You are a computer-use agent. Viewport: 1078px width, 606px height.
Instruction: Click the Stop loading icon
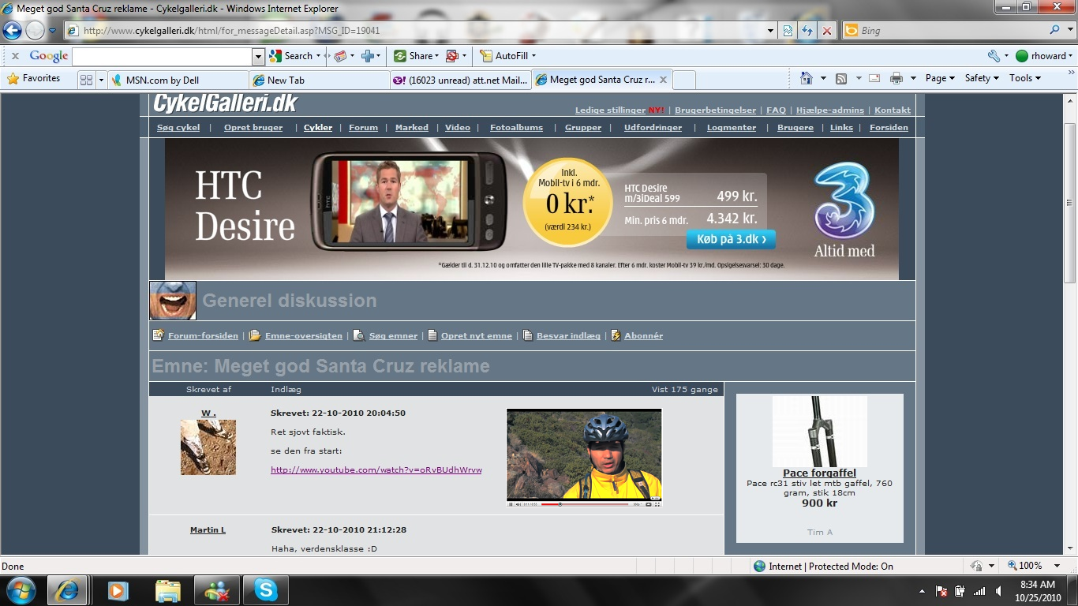click(826, 31)
